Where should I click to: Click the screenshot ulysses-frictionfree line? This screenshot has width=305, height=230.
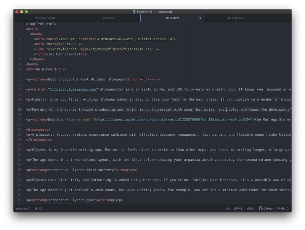[x=82, y=170]
